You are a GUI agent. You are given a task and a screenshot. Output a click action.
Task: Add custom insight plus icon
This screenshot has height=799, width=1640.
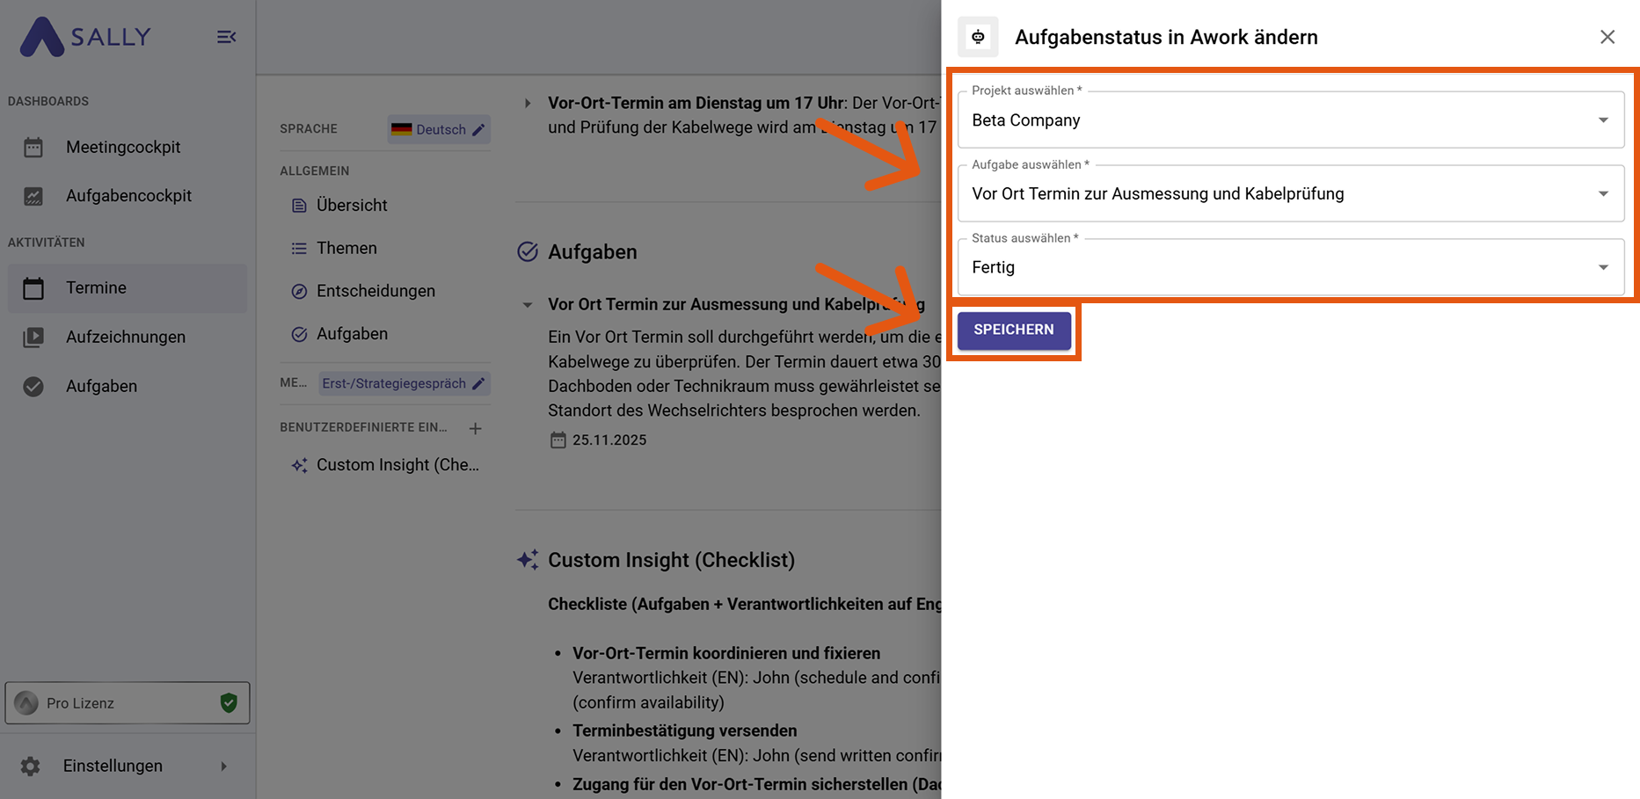pos(475,428)
